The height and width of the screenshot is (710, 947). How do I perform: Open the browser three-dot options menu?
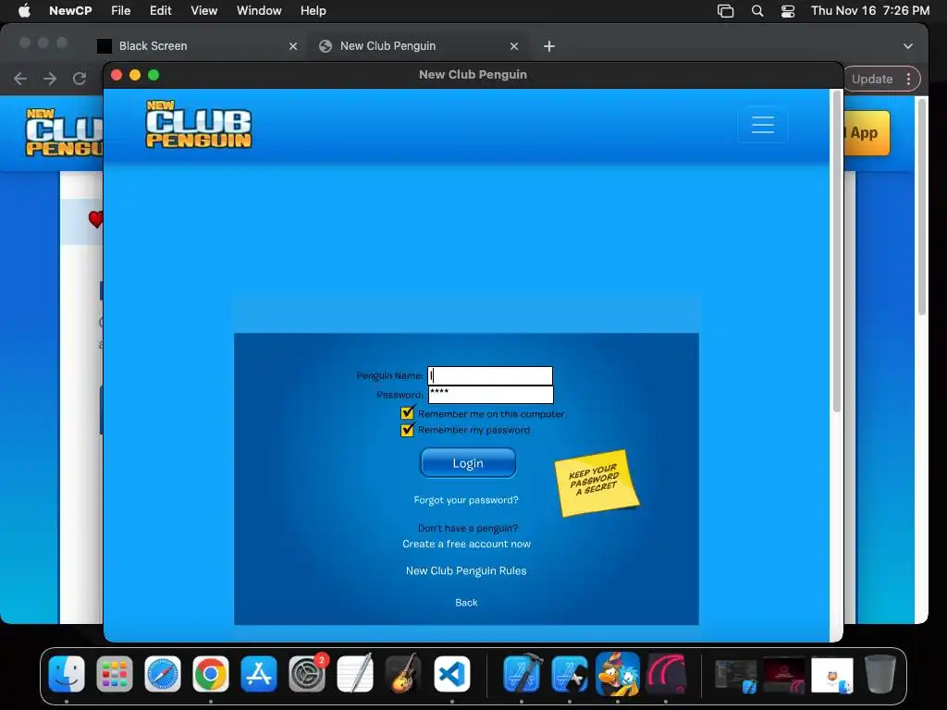pos(908,80)
